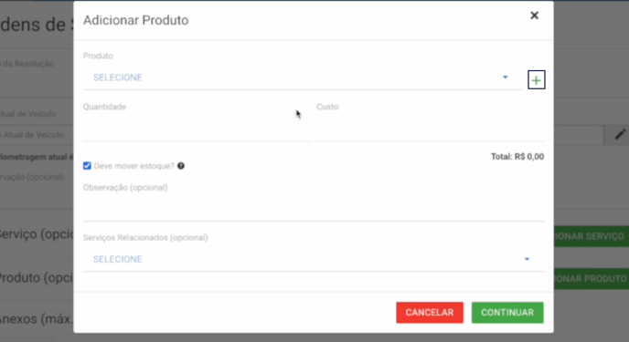Screen dimensions: 629x342
Task: Click the help icon beside Deve mover estoque
Action: (x=181, y=166)
